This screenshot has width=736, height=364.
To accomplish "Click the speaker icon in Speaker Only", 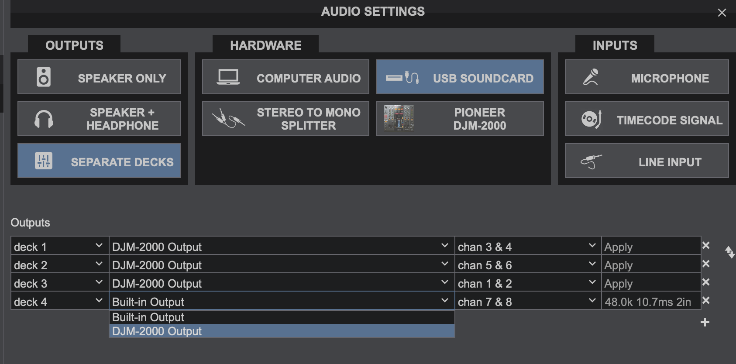I will point(44,77).
